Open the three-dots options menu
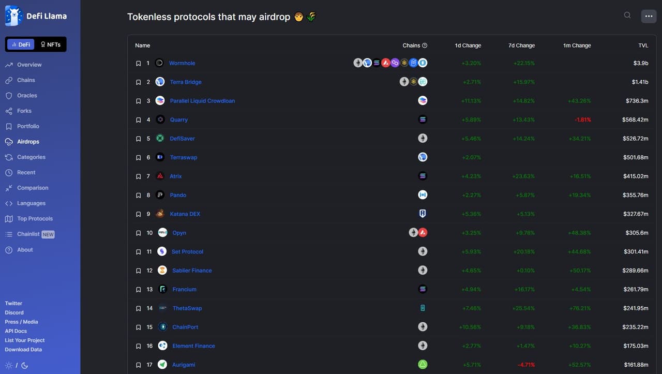The image size is (662, 374). [x=649, y=16]
